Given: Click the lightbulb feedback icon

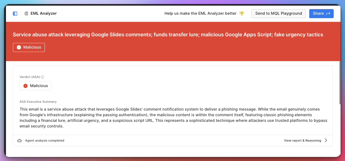Looking at the screenshot, I should (242, 13).
